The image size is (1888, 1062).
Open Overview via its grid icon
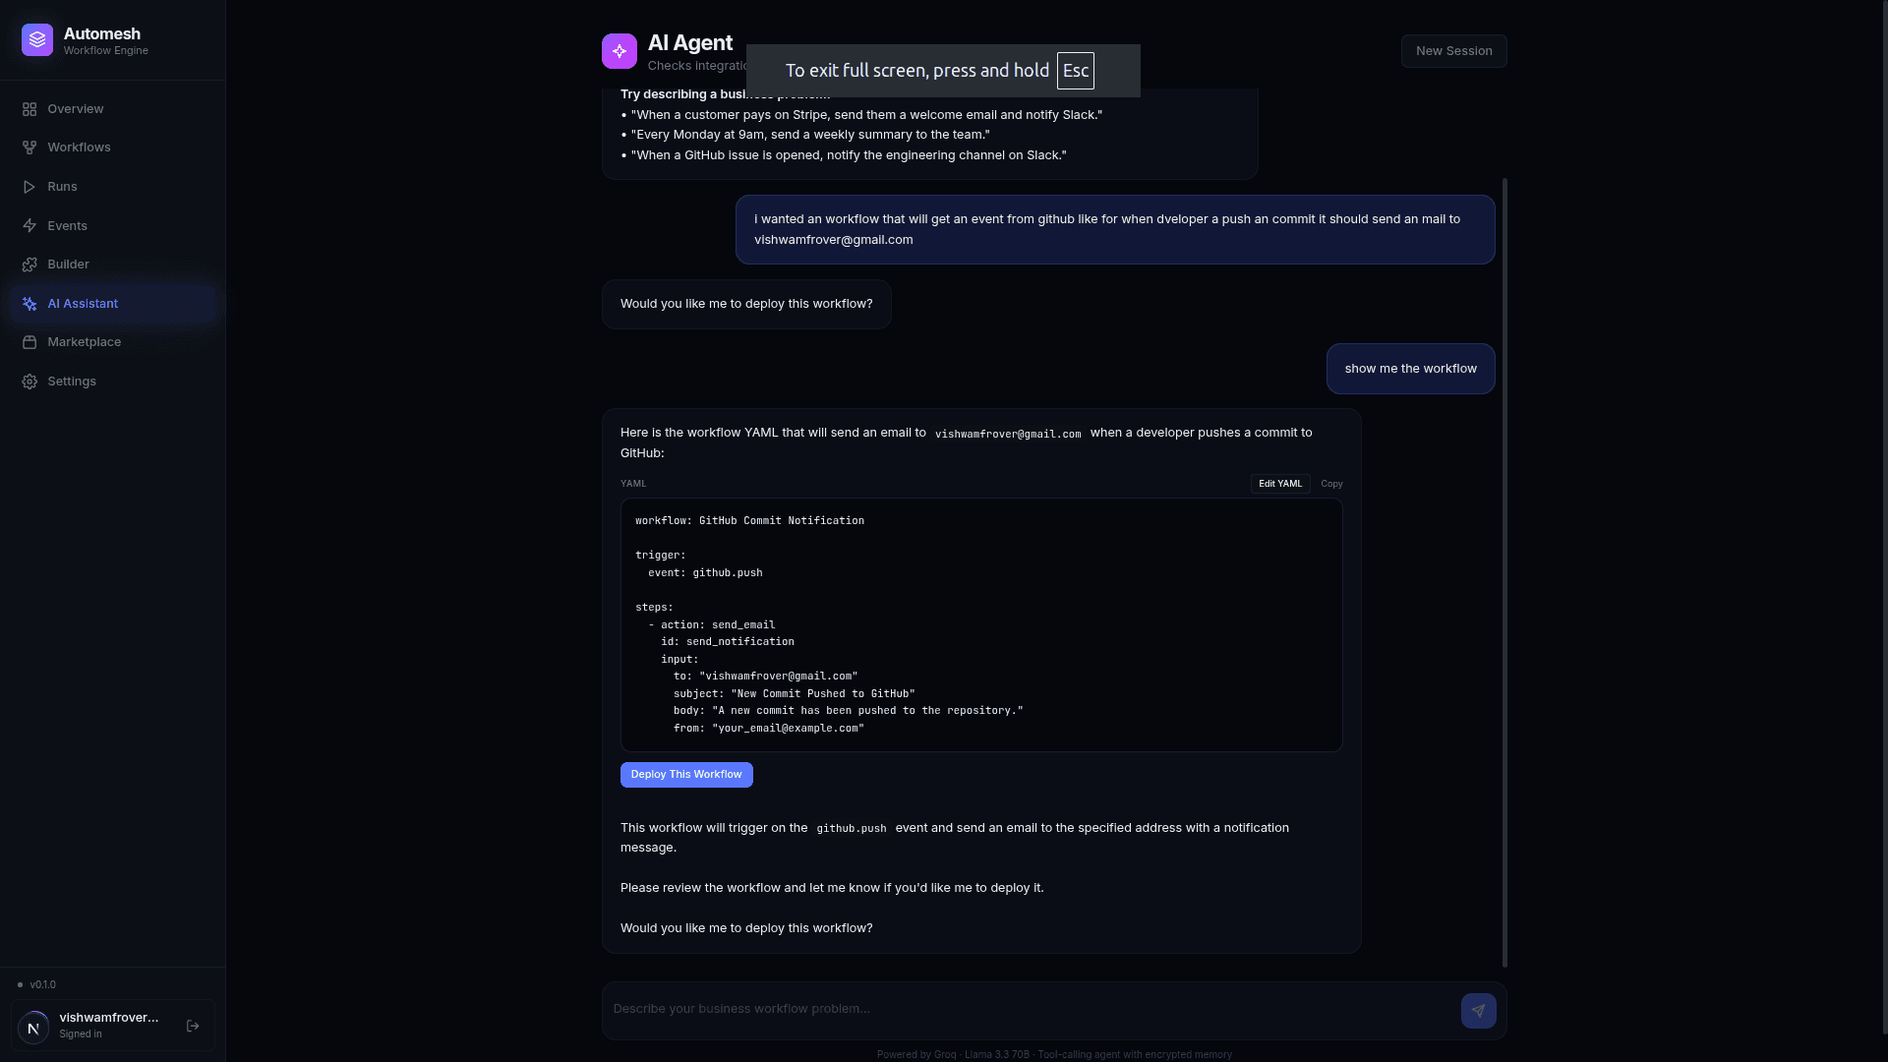[29, 109]
